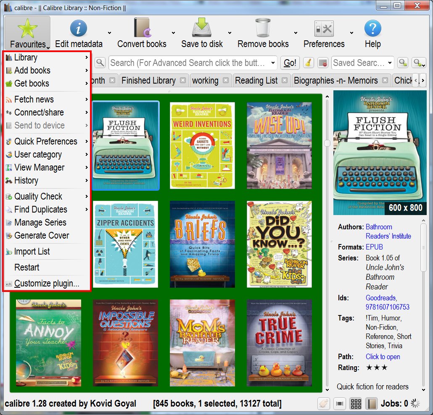433x415 pixels.
Task: Close the Finished Library tab
Action: tap(183, 80)
